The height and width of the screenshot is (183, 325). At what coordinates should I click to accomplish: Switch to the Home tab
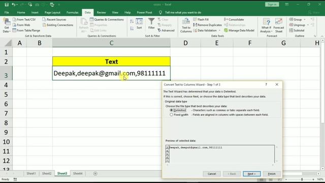(x=21, y=12)
